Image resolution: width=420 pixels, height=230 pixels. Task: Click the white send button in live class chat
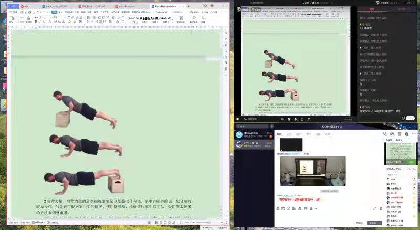[x=410, y=118]
